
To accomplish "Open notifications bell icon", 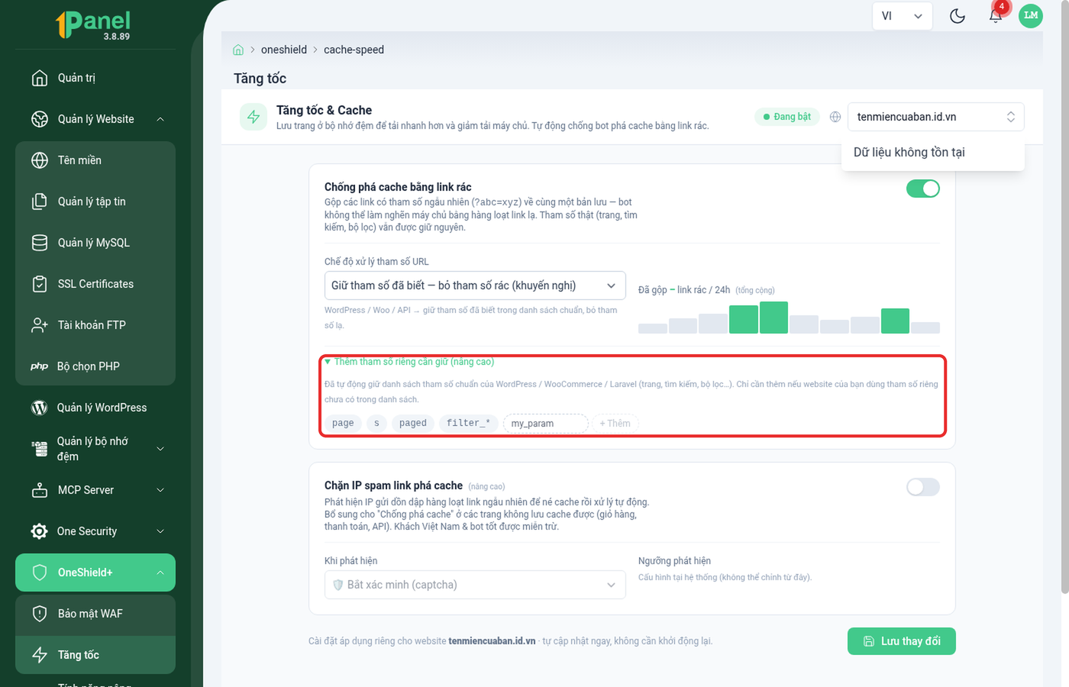I will [x=996, y=15].
